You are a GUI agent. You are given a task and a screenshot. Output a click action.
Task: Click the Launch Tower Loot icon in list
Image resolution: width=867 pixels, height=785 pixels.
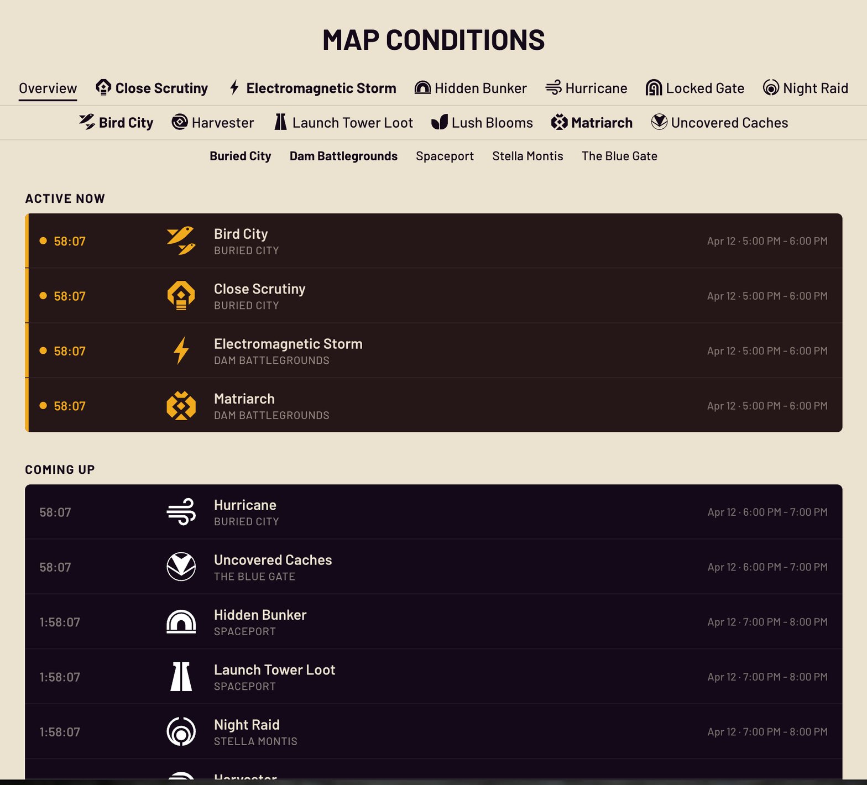click(181, 677)
